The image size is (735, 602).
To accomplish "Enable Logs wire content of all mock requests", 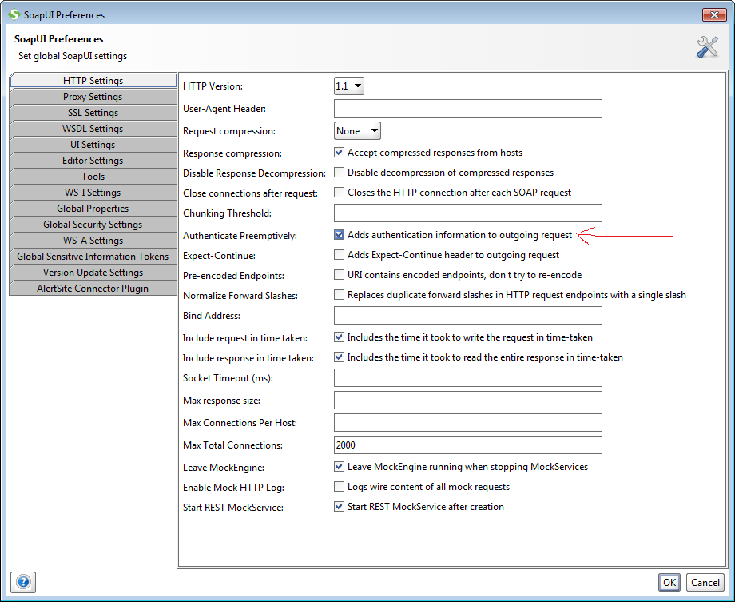I will coord(339,487).
